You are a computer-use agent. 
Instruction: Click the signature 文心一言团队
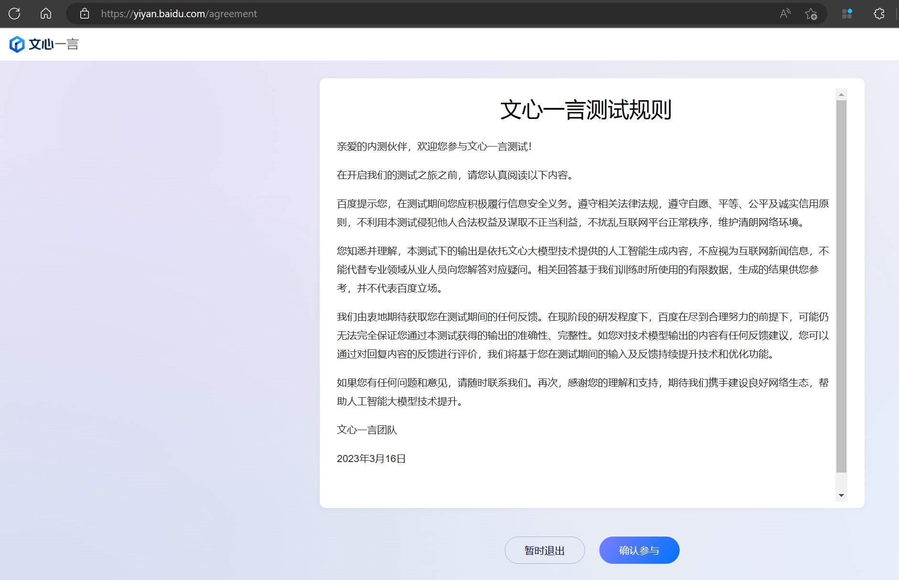(367, 430)
